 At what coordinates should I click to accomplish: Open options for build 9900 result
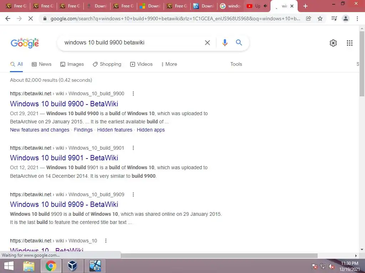[x=133, y=93]
